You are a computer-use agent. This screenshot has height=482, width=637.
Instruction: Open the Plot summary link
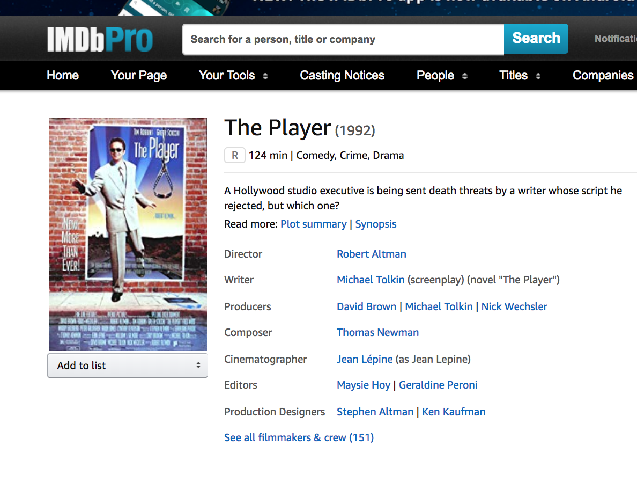point(313,224)
